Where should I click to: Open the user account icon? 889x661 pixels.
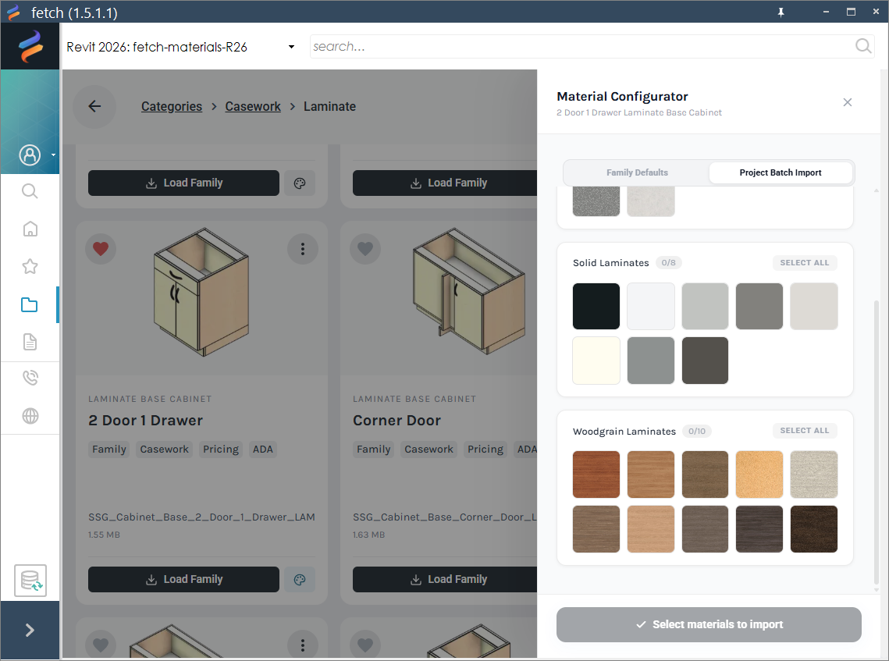tap(30, 155)
